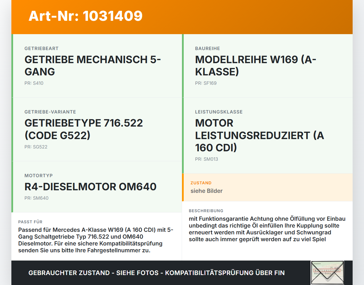The height and width of the screenshot is (285, 364).
Task: Select the 'siehe Bilder' condition value
Action: click(x=206, y=191)
